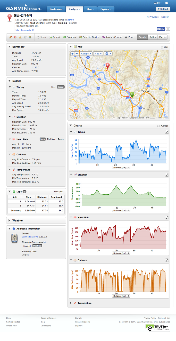The width and height of the screenshot is (176, 341).
Task: Open the Google map provider dropdown
Action: 86,54
